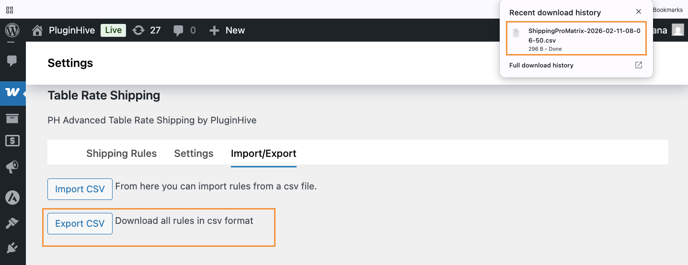Click the Chrome apps grid icon
The width and height of the screenshot is (688, 265).
pyautogui.click(x=10, y=10)
